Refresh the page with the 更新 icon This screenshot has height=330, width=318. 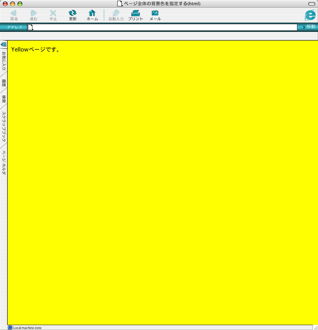(73, 13)
